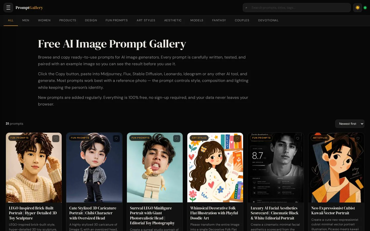Click the search magnifier icon
The image size is (370, 231).
[x=246, y=8]
